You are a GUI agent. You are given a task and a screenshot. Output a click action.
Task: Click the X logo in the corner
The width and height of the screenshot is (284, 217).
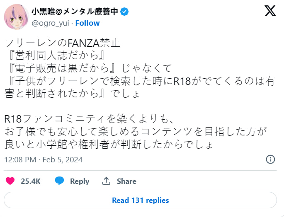(270, 11)
